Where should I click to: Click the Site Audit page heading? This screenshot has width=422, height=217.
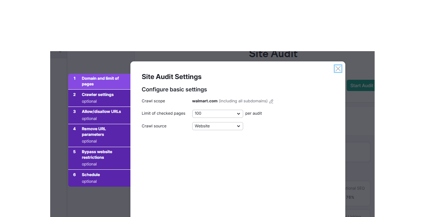pyautogui.click(x=273, y=54)
